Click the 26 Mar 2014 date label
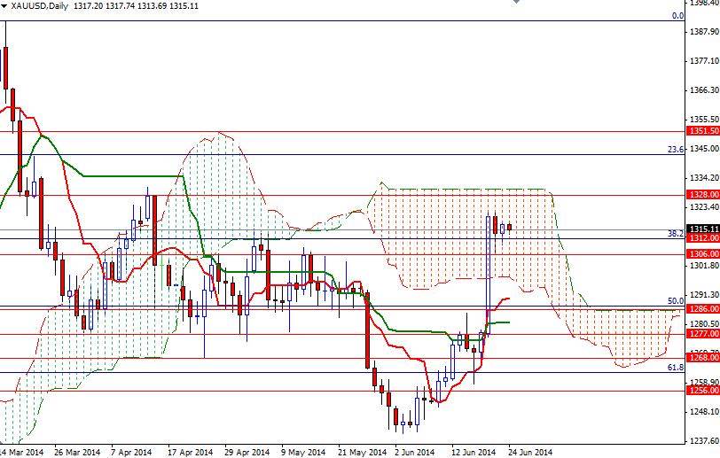The height and width of the screenshot is (458, 720). tap(77, 453)
